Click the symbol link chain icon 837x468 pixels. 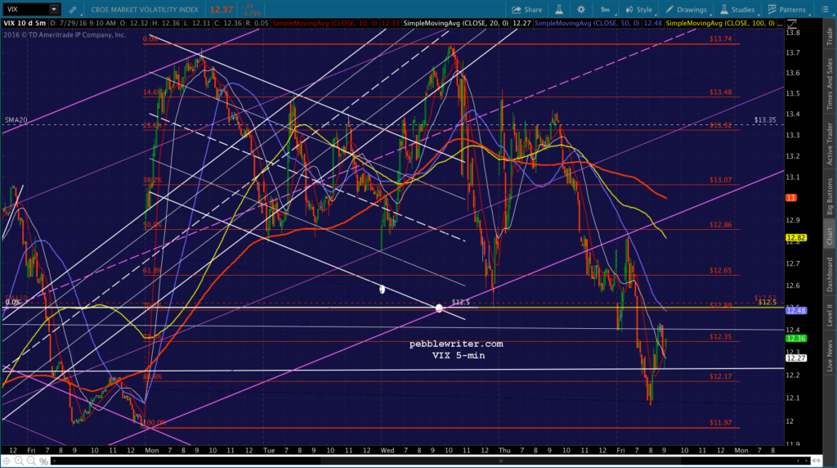point(73,10)
